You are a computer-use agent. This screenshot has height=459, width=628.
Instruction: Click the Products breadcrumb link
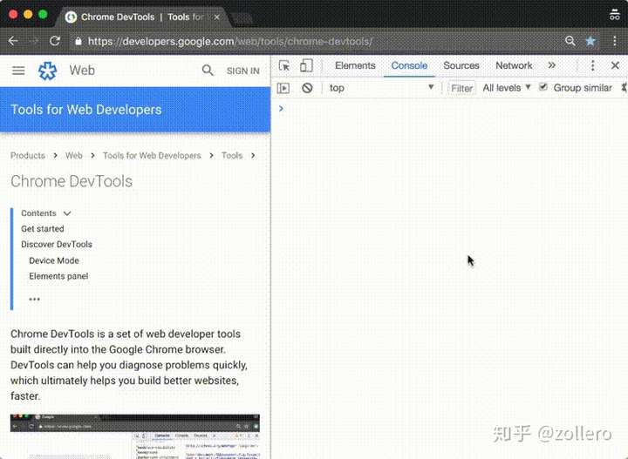tap(28, 156)
